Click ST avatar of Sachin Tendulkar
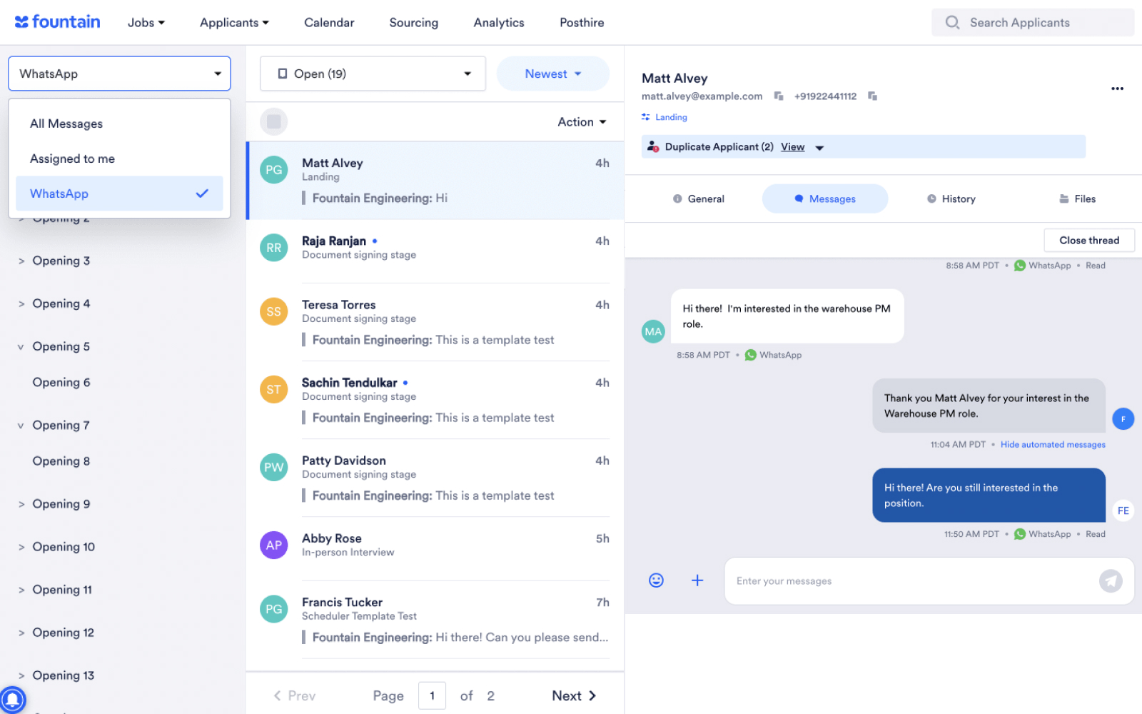This screenshot has width=1142, height=714. [274, 389]
